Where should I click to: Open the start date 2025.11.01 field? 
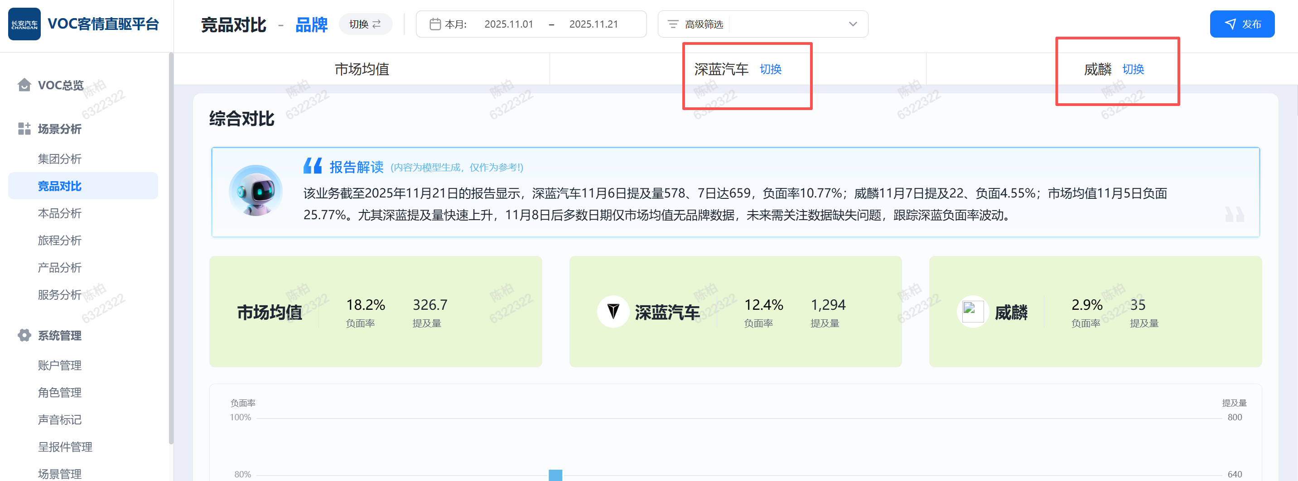pos(508,24)
